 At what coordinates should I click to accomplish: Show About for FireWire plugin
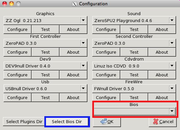[162, 97]
